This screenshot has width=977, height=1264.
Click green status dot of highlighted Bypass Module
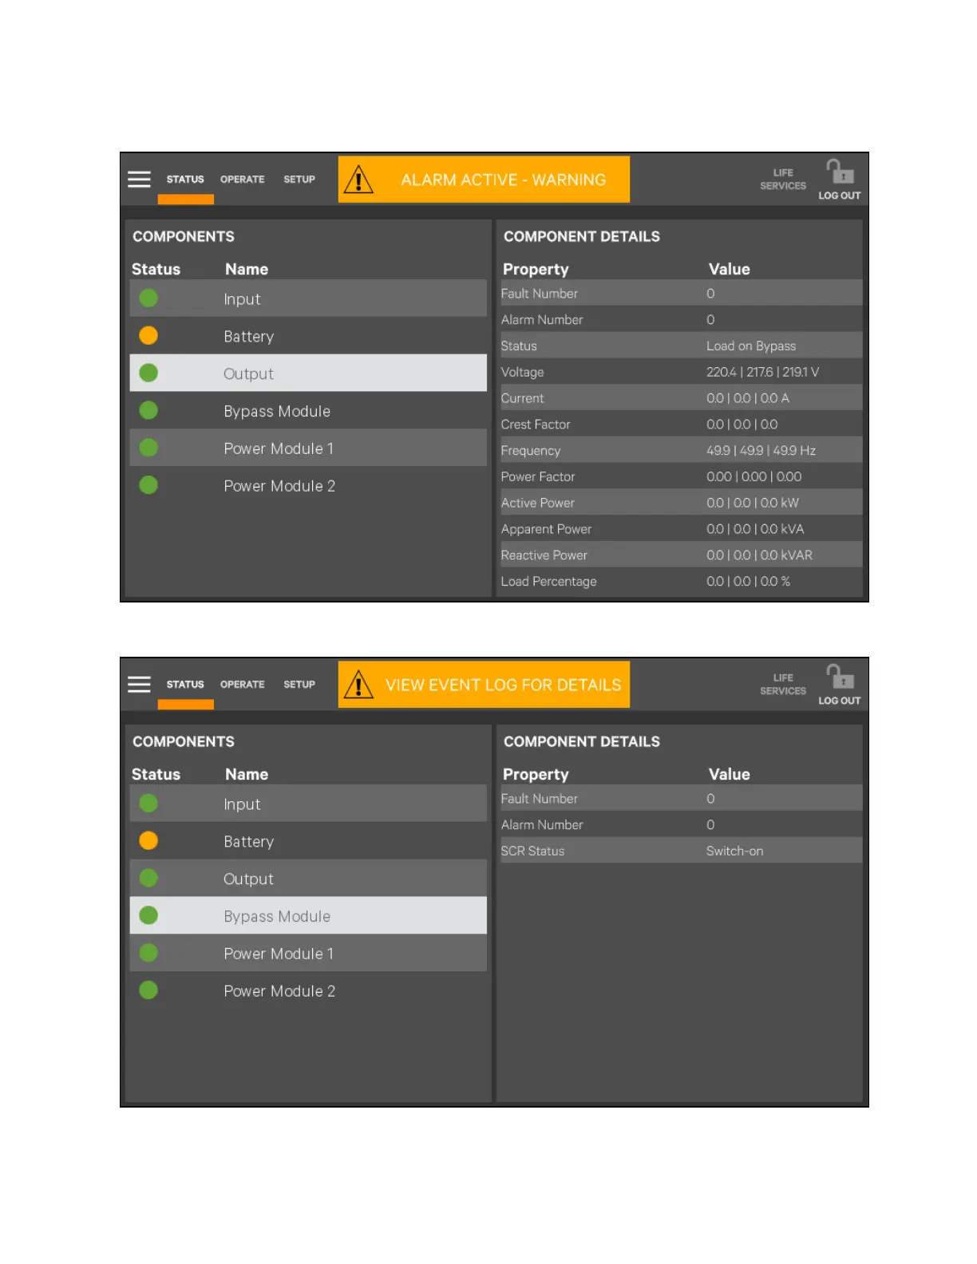point(148,916)
